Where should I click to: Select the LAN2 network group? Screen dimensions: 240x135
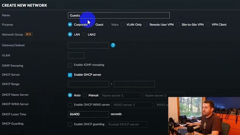pyautogui.click(x=84, y=34)
